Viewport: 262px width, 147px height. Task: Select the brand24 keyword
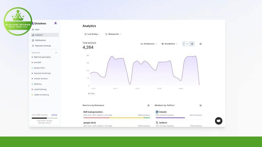[37, 62]
